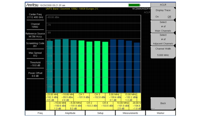
Task: Open the Amplitude menu tab
Action: tap(70, 113)
